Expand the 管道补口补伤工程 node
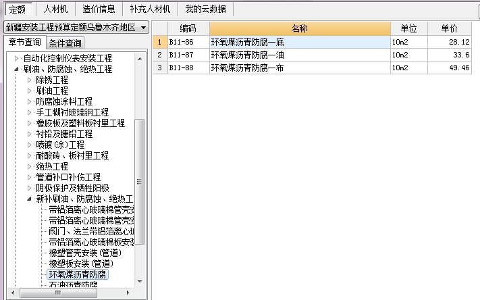This screenshot has width=480, height=300. [30, 177]
